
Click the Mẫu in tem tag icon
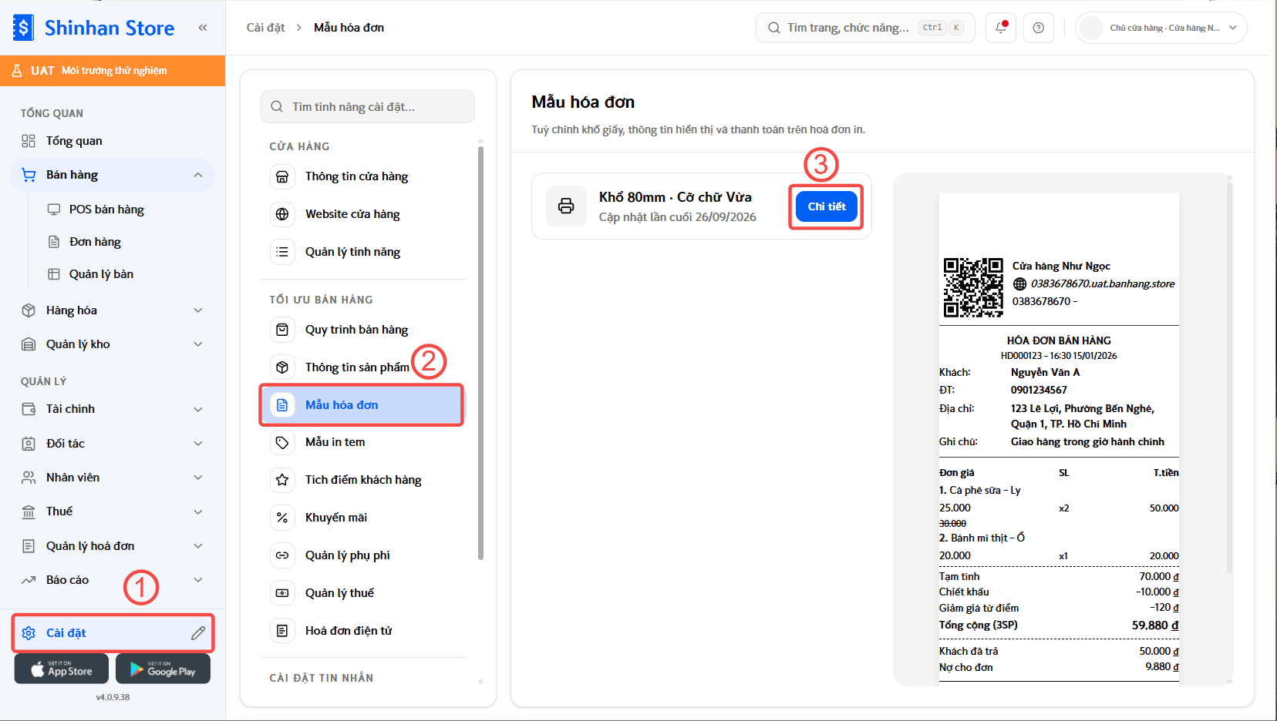click(x=282, y=442)
